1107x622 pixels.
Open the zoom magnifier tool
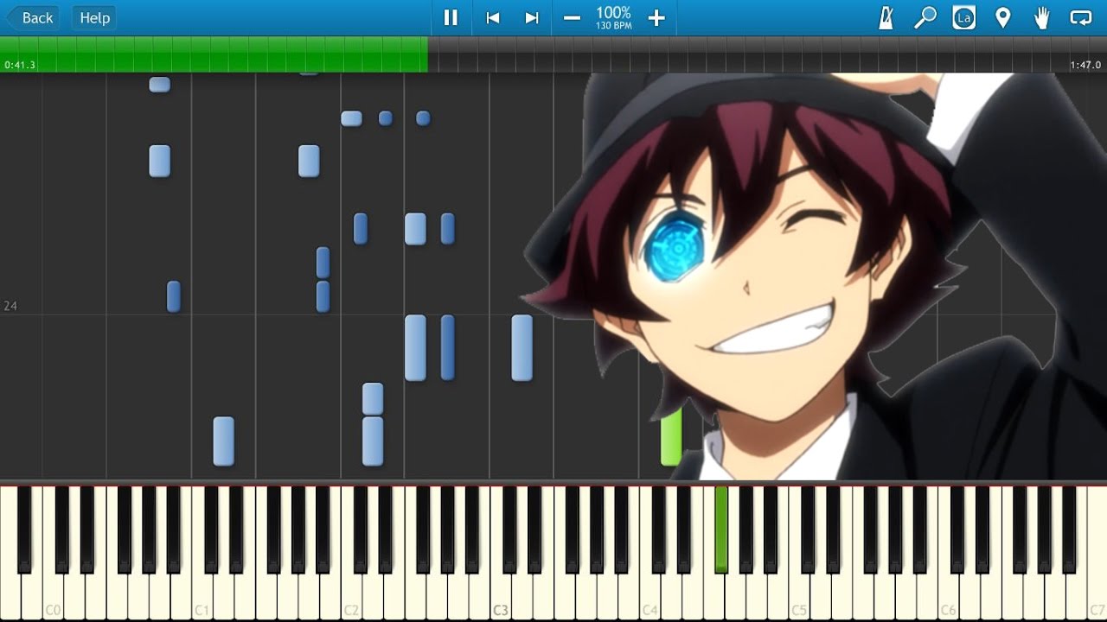pyautogui.click(x=925, y=18)
